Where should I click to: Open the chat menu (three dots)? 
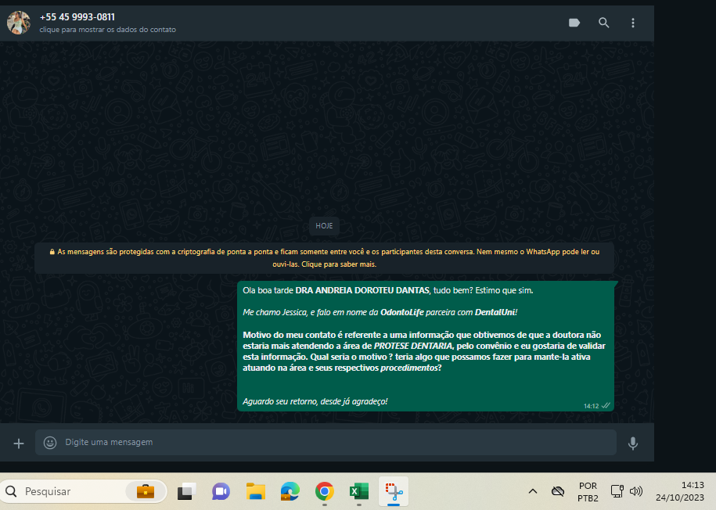[632, 23]
